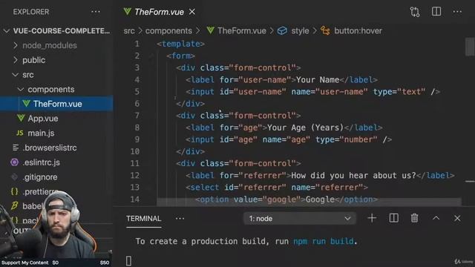This screenshot has width=475, height=267.
Task: Click TheForm.vue breadcrumb
Action: [x=242, y=31]
